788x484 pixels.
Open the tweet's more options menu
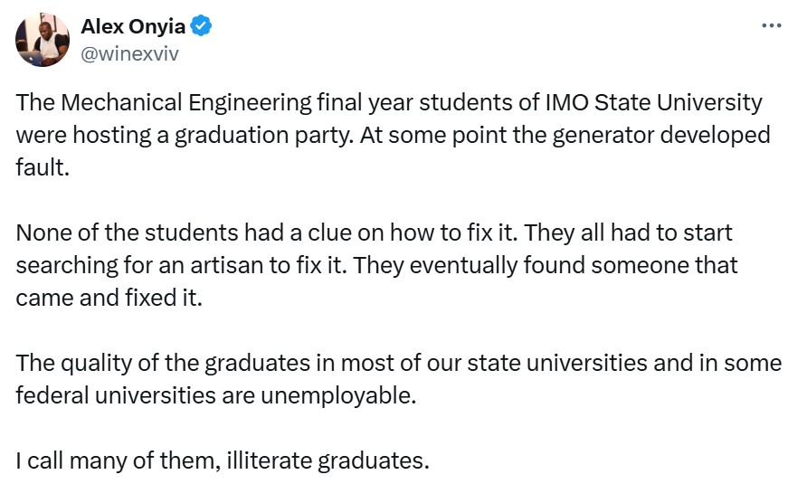[x=771, y=25]
